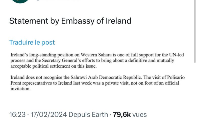Image resolution: width=197 pixels, height=119 pixels.
Task: Click the word "Embassy" in the post heading
Action: click(x=78, y=21)
